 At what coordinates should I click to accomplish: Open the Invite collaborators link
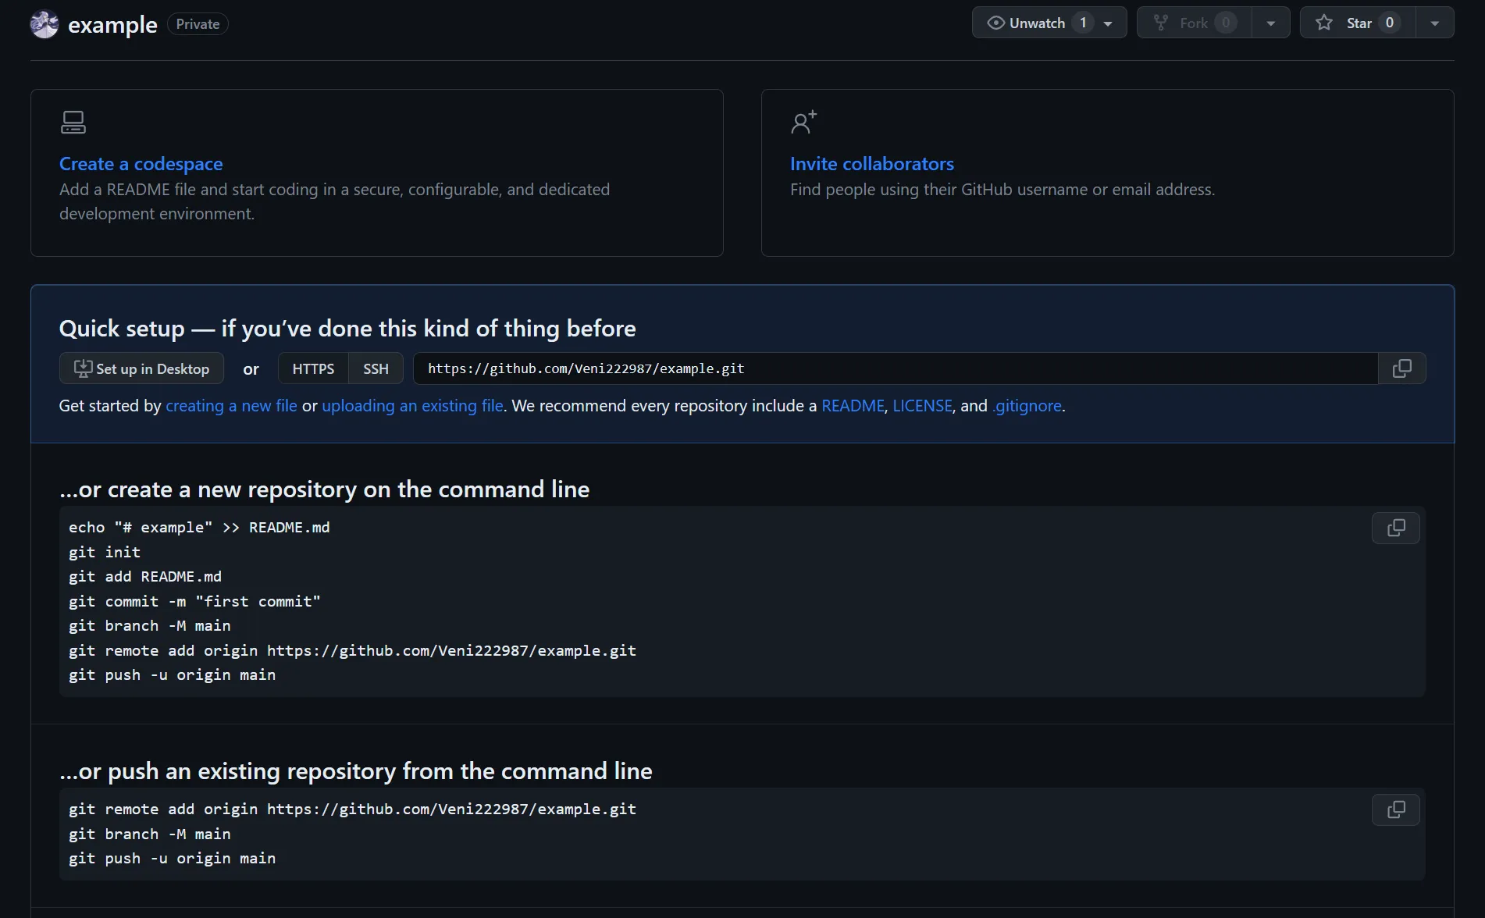tap(872, 164)
